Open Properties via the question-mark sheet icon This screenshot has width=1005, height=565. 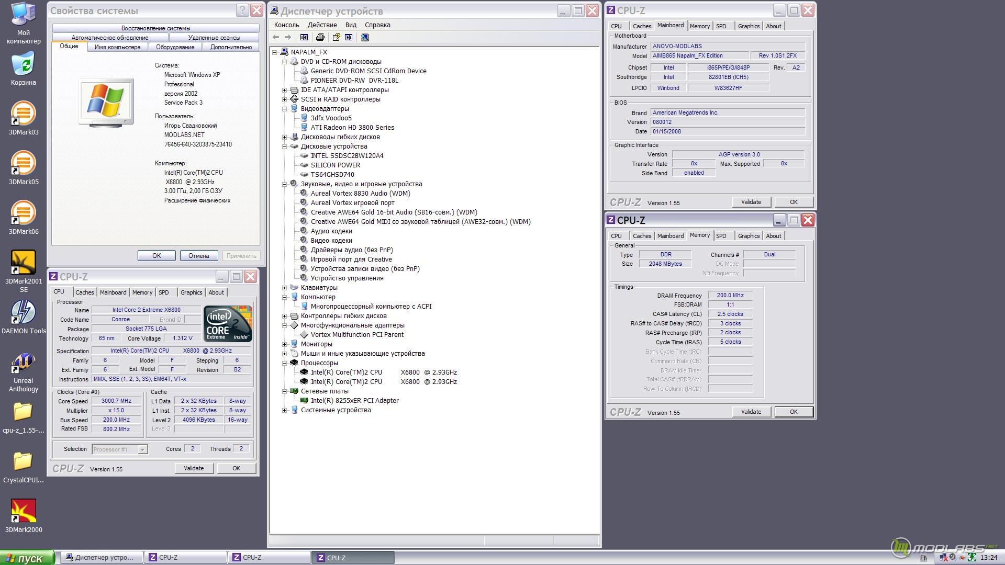336,37
